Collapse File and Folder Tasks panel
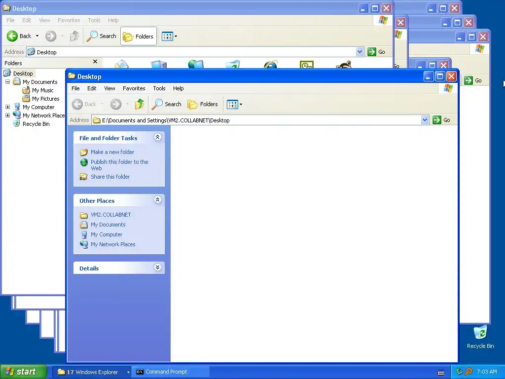The width and height of the screenshot is (505, 379). tap(157, 137)
